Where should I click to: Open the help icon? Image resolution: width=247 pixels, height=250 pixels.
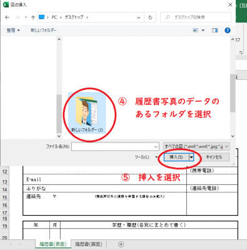pyautogui.click(x=228, y=31)
